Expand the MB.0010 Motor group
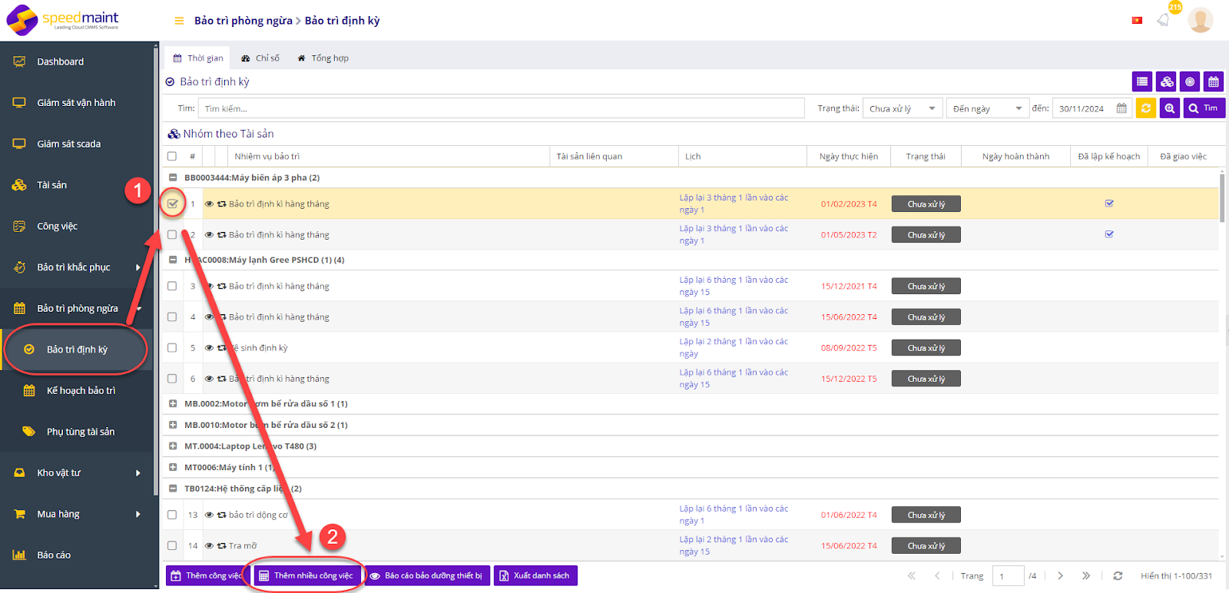Image resolution: width=1229 pixels, height=593 pixels. [173, 425]
